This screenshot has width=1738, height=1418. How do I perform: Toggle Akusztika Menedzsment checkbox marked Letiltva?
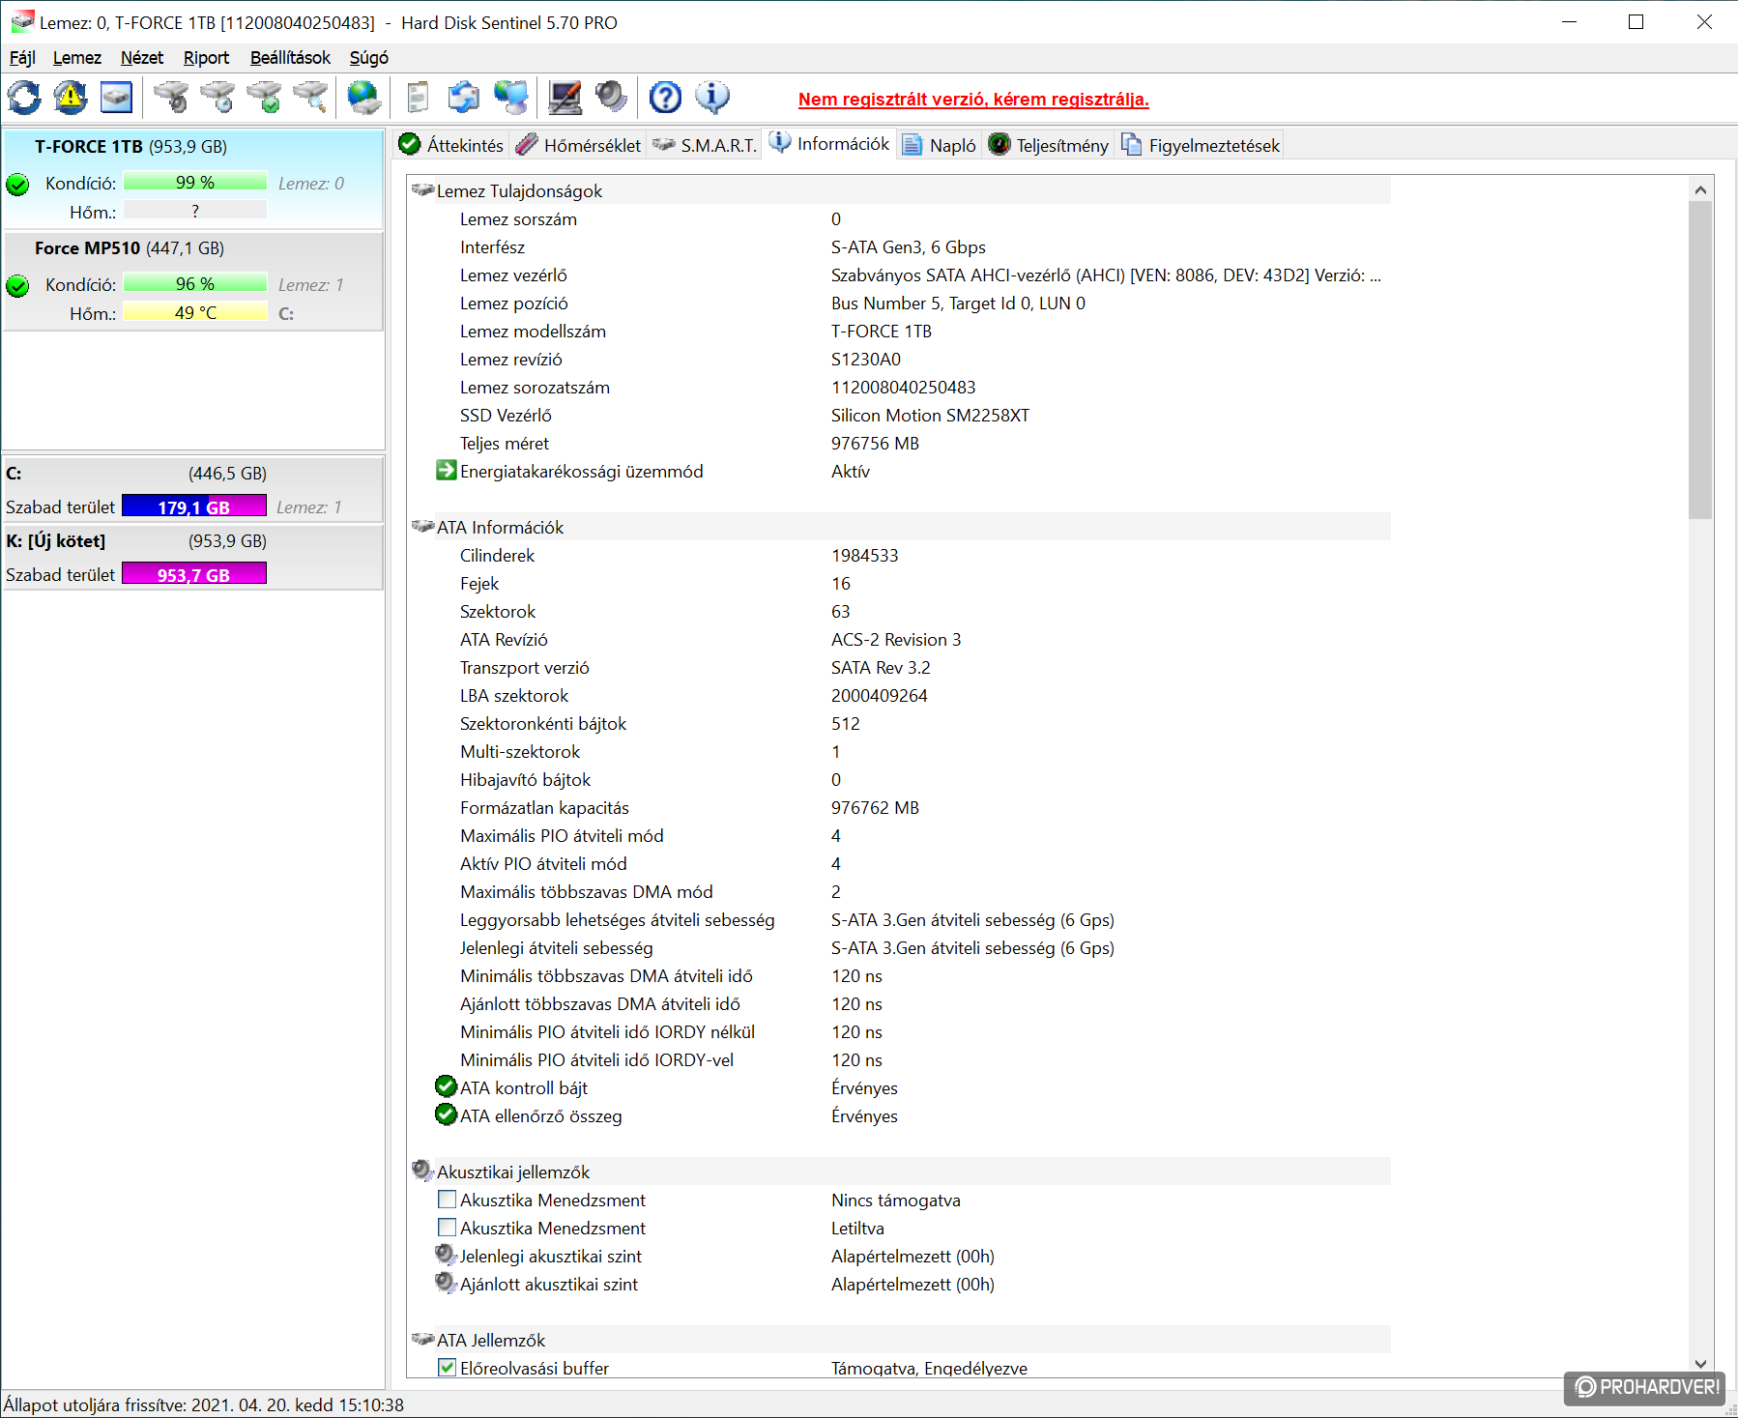coord(447,1228)
